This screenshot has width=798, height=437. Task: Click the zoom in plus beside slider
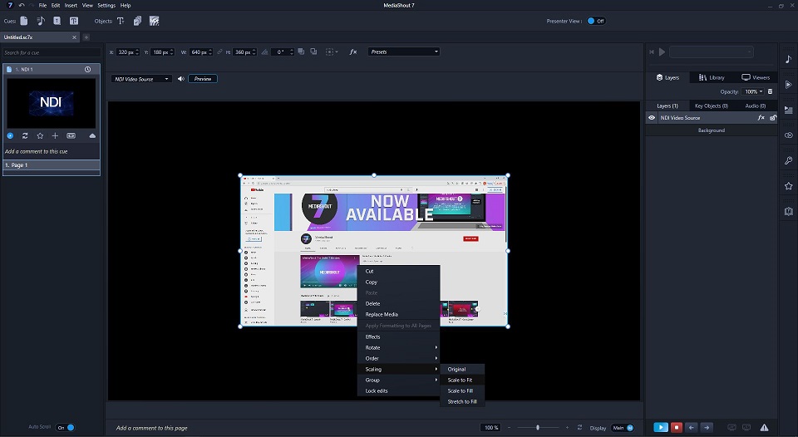[x=567, y=428]
